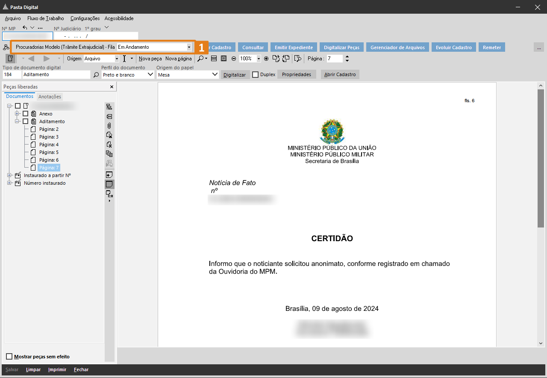Viewport: 547px width, 378px height.
Task: Click the stacked list view icon in the side toolbar
Action: tap(109, 116)
